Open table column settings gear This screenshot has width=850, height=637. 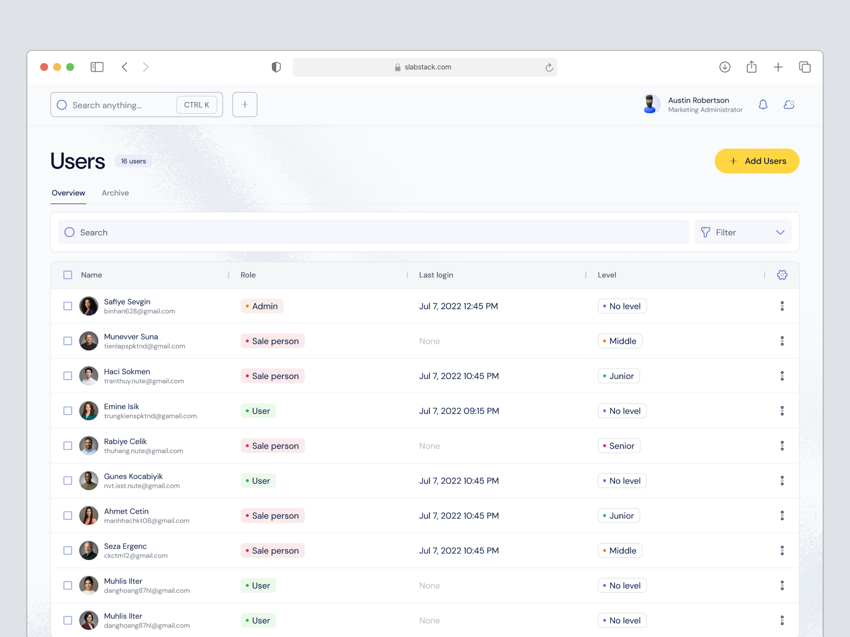pos(782,275)
